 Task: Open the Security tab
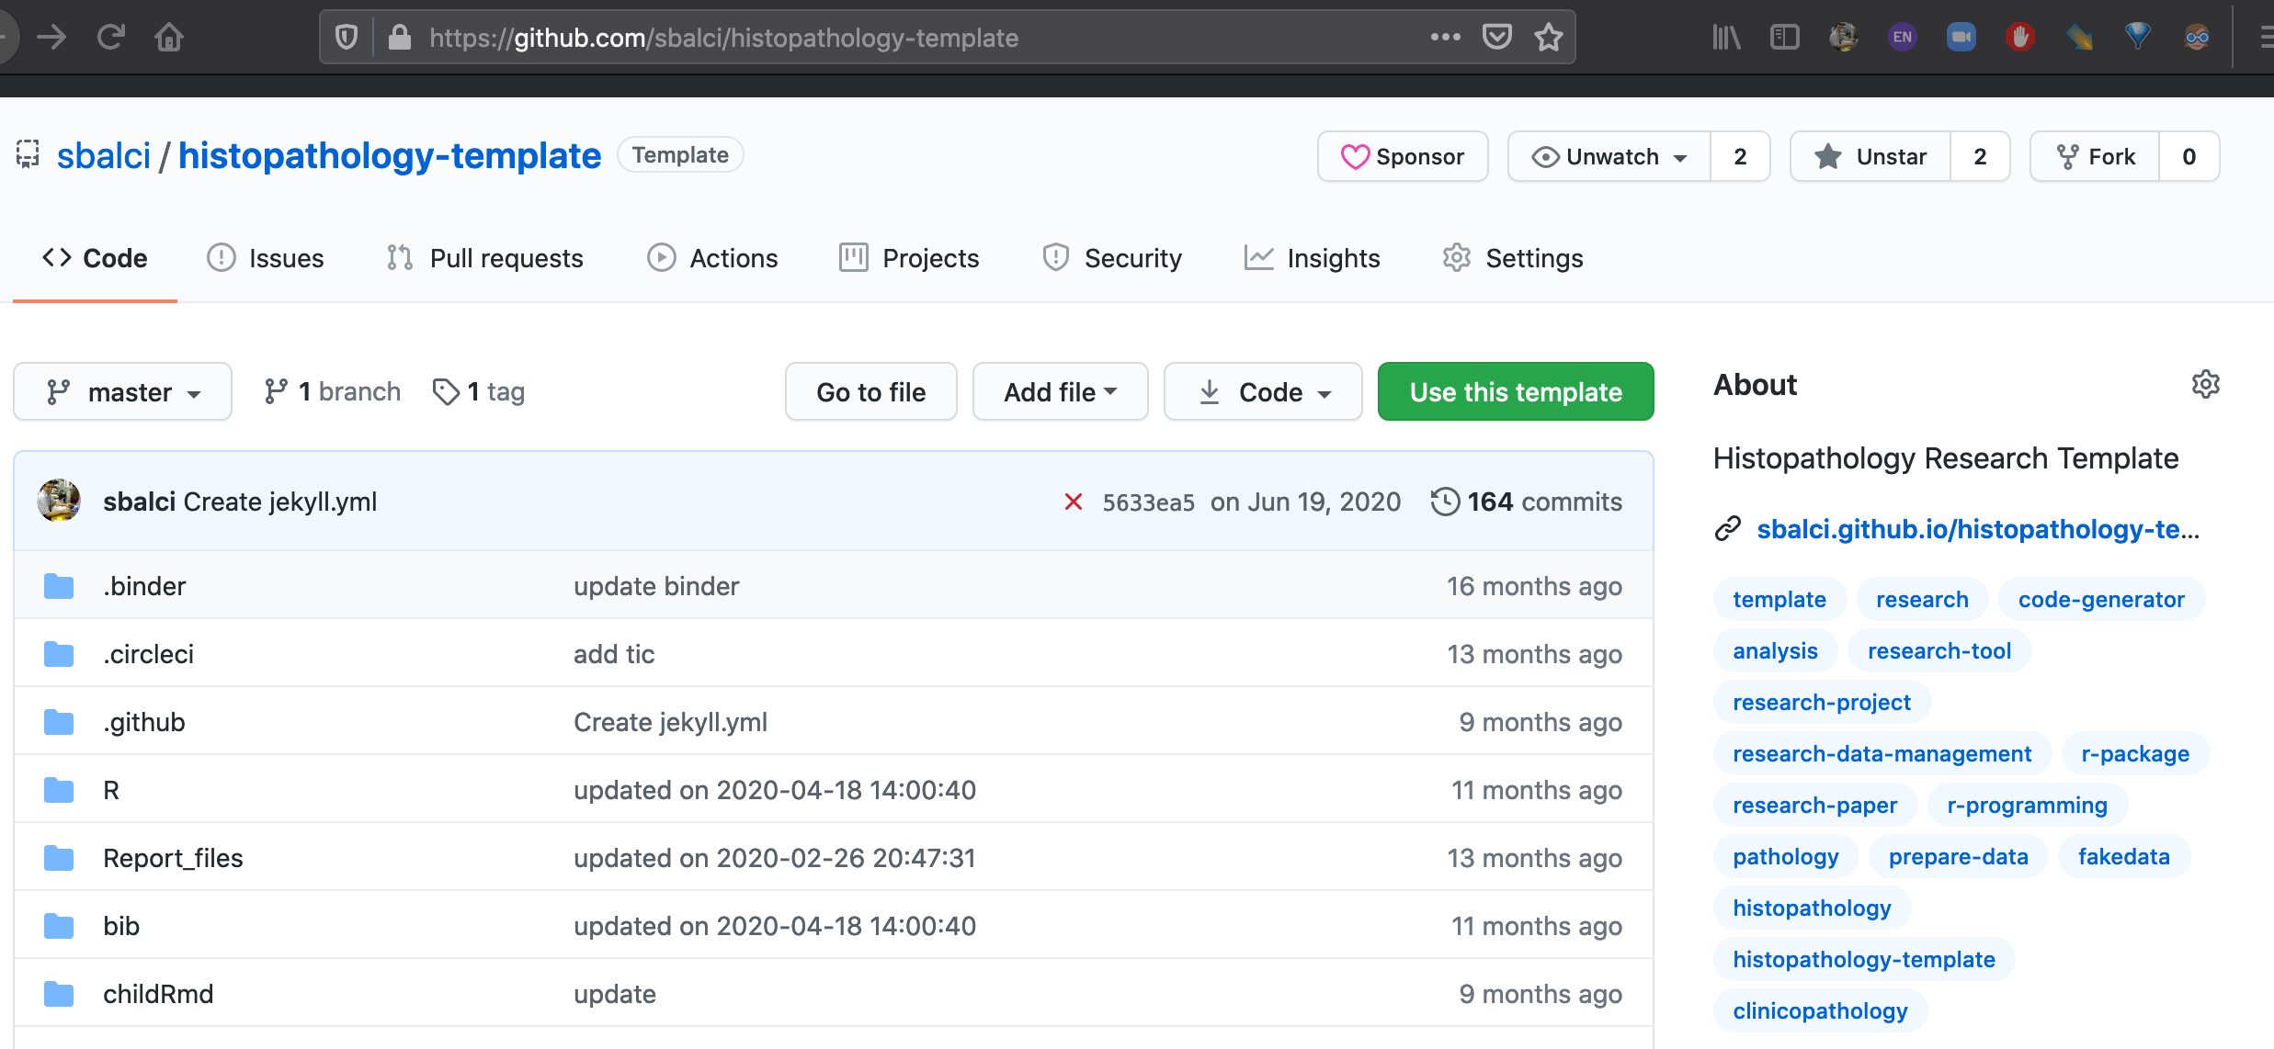pos(1111,258)
